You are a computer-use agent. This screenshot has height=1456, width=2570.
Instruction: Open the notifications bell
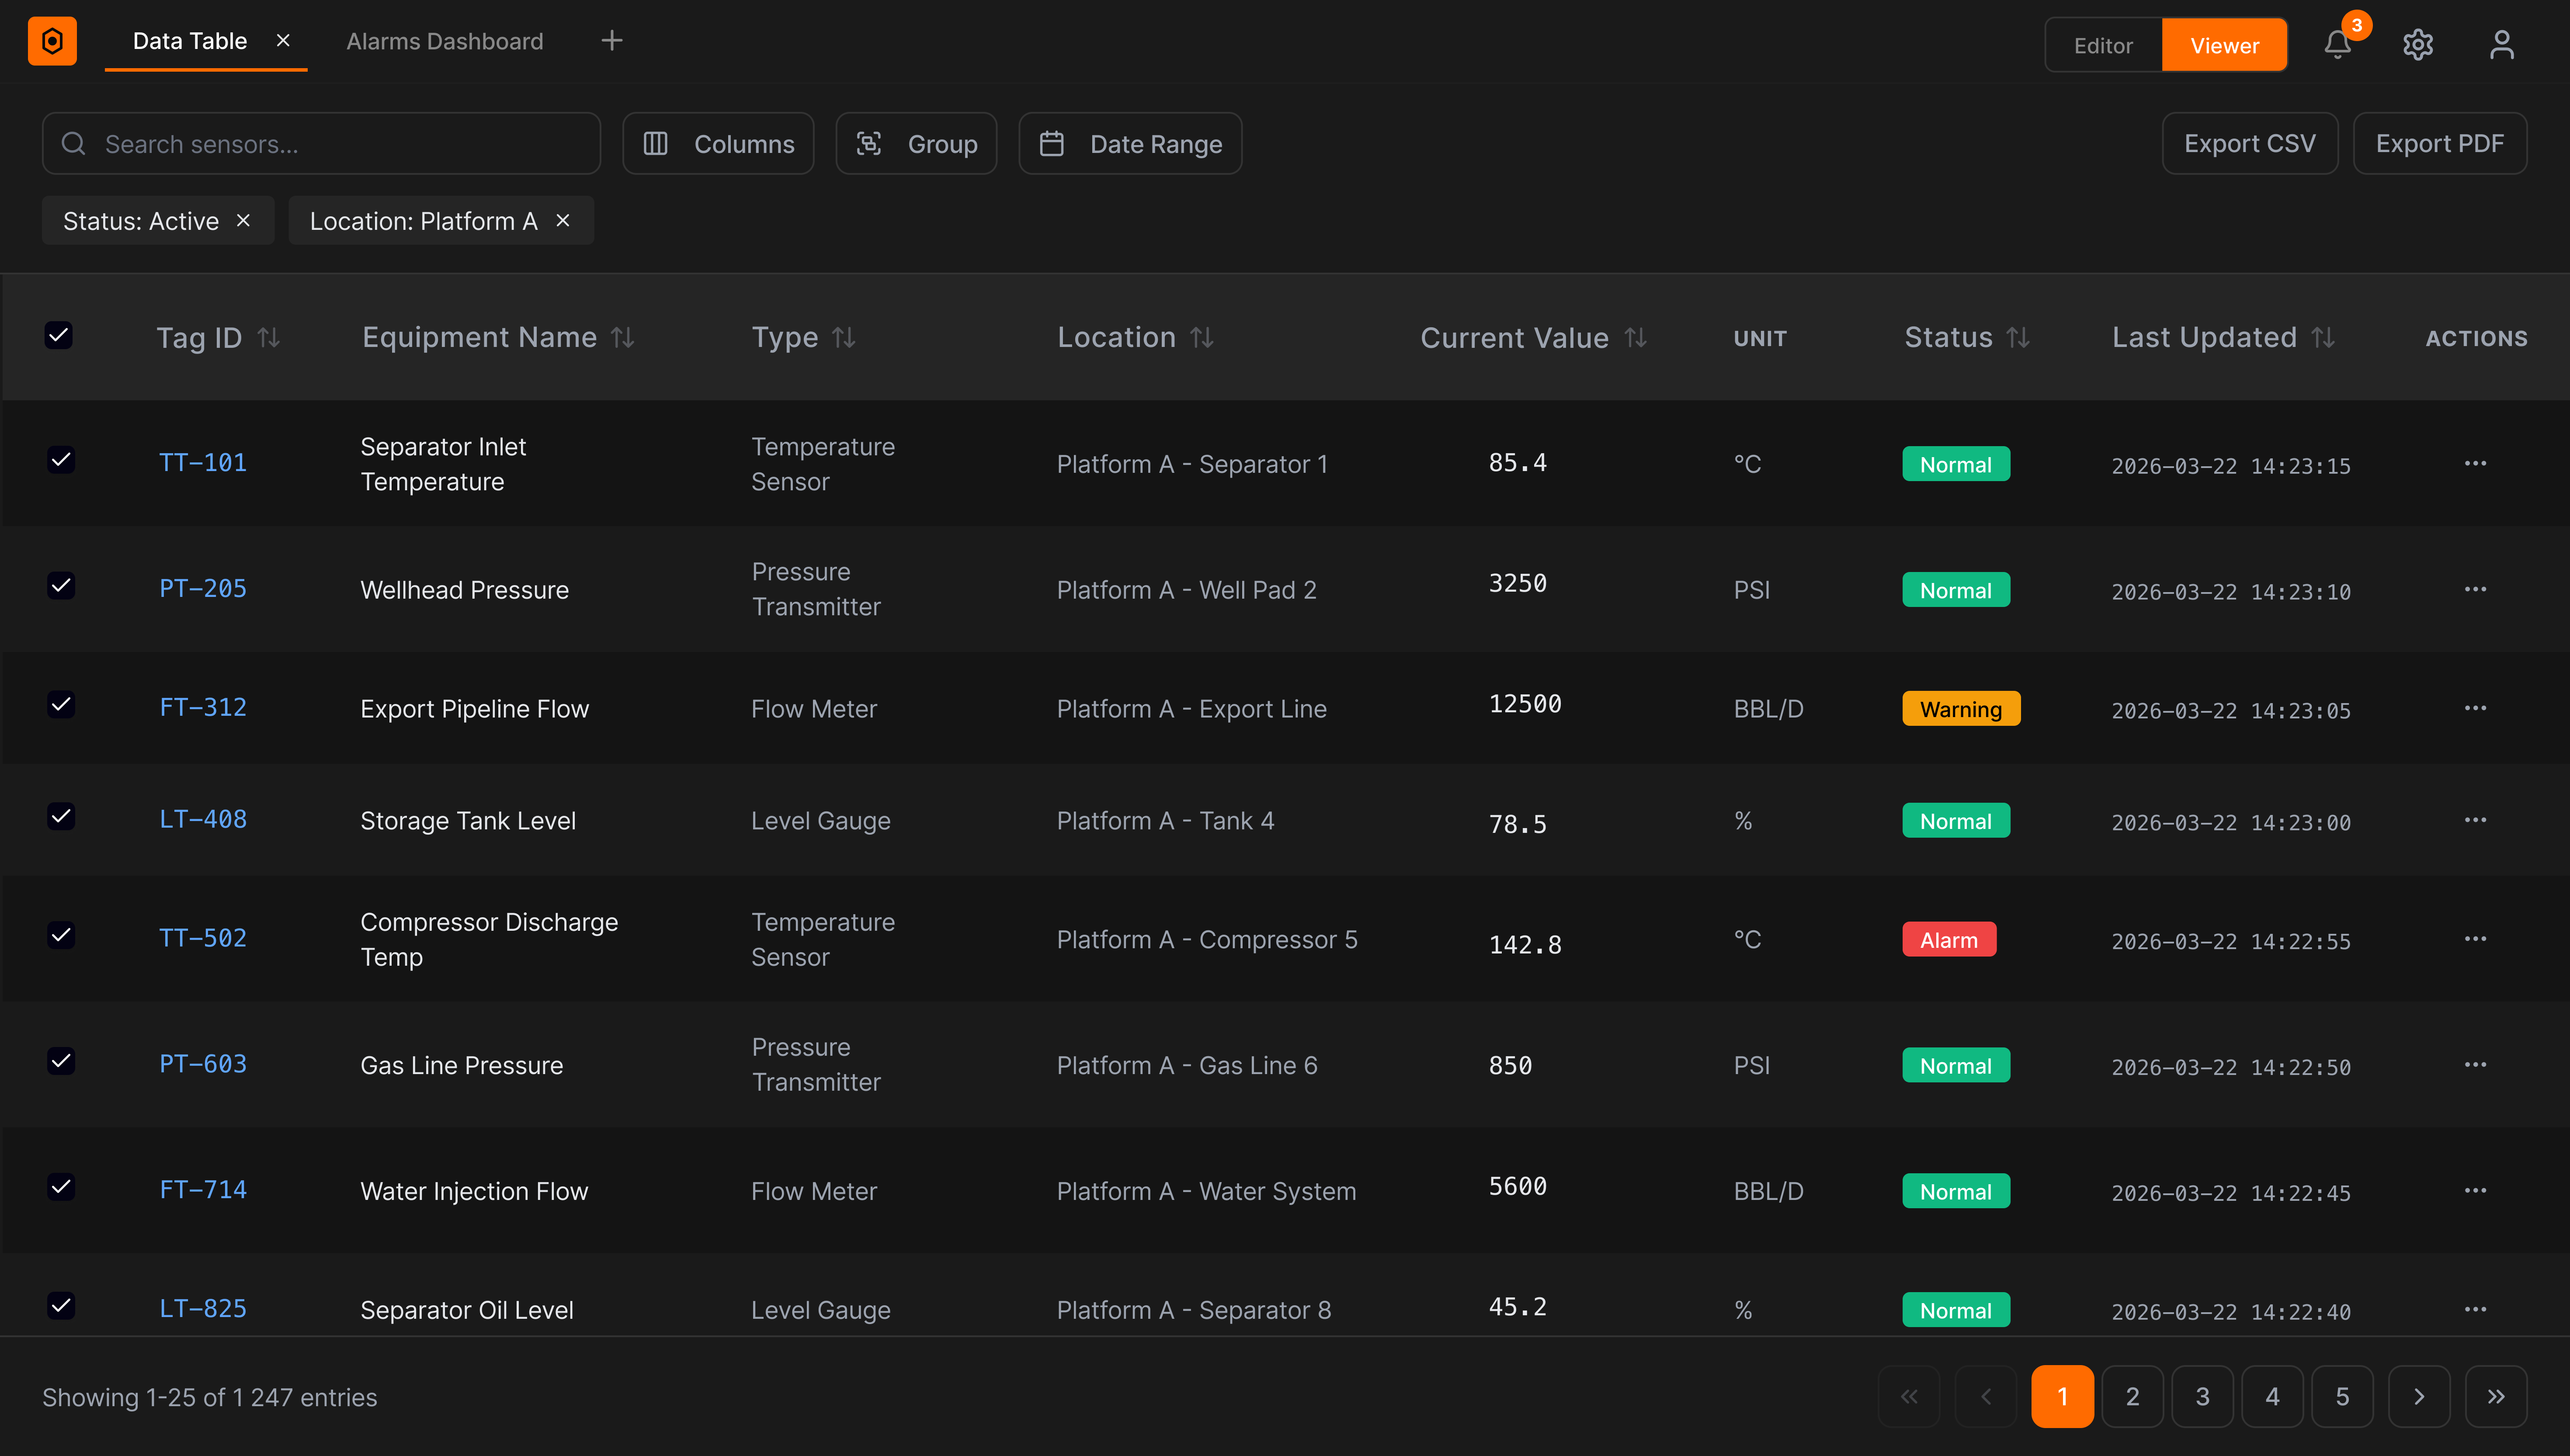(x=2337, y=44)
